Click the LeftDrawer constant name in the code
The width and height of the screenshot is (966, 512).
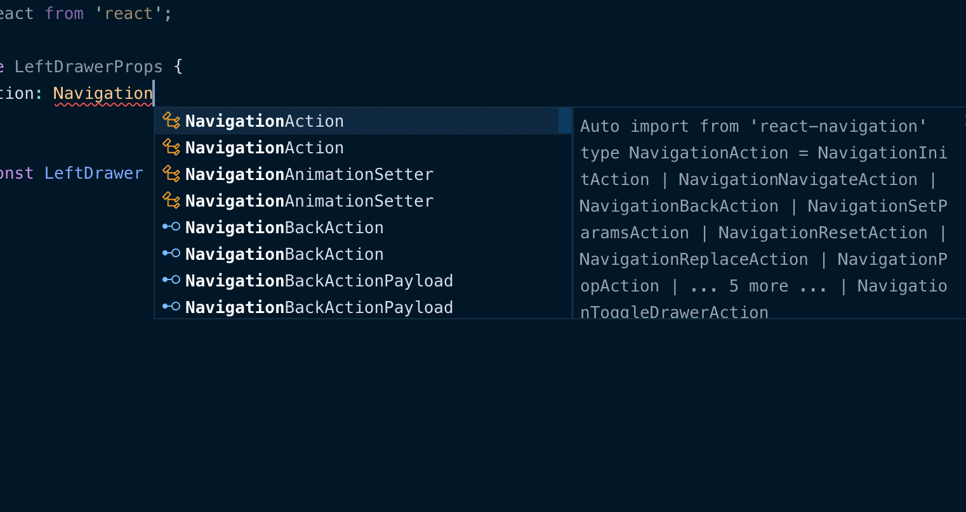95,172
